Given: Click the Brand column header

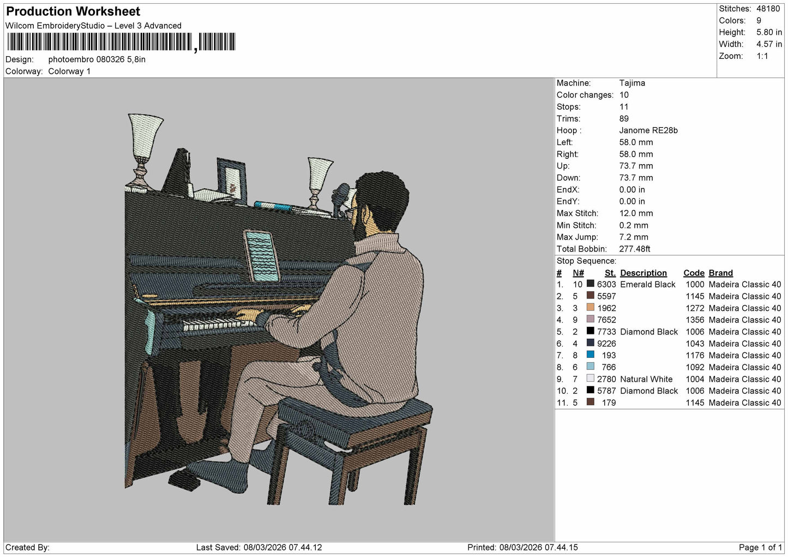Looking at the screenshot, I should (x=720, y=273).
